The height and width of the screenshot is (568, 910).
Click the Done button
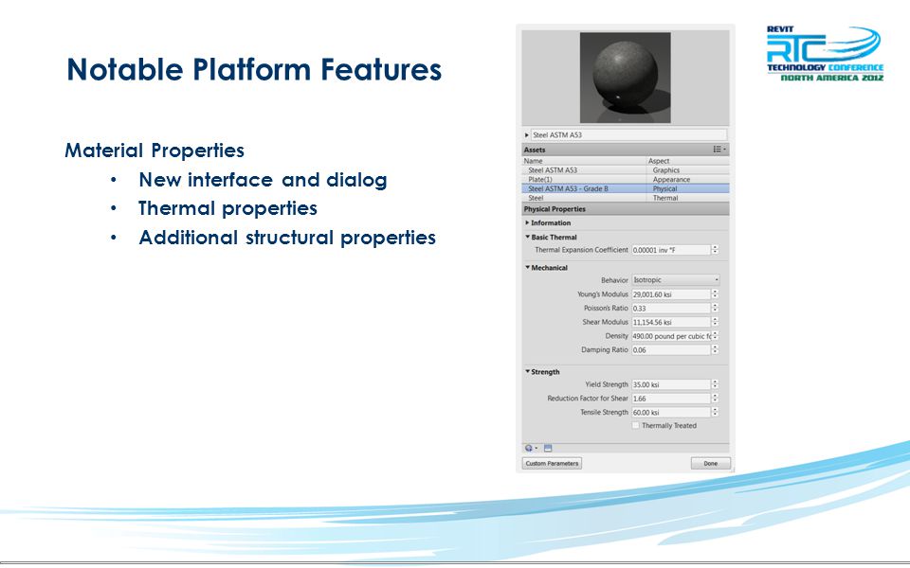tap(710, 464)
